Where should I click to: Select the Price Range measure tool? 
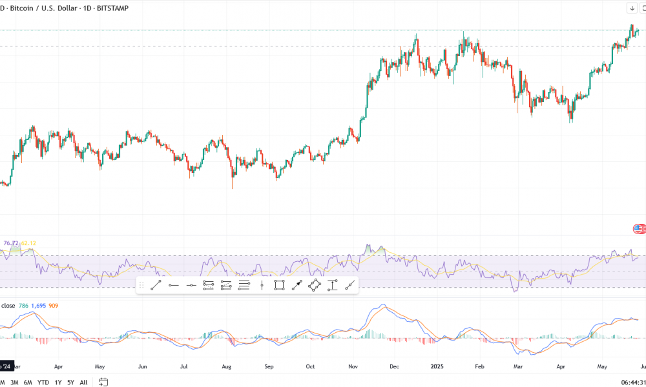tap(332, 285)
